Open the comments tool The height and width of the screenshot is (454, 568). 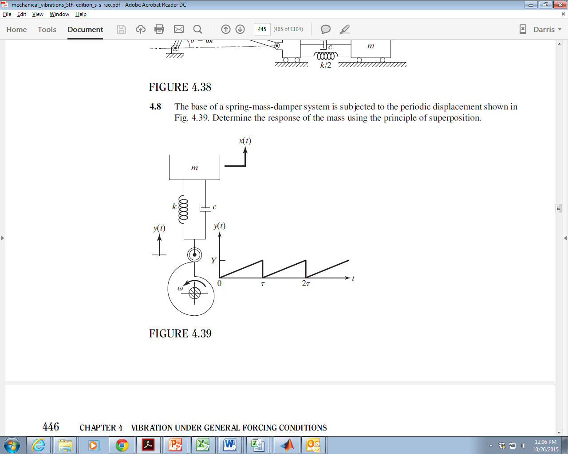click(325, 29)
